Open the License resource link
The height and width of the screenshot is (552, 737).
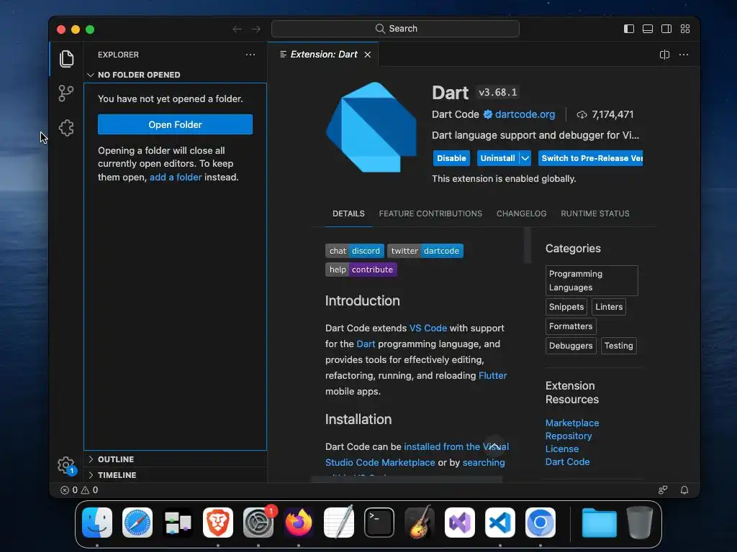561,448
